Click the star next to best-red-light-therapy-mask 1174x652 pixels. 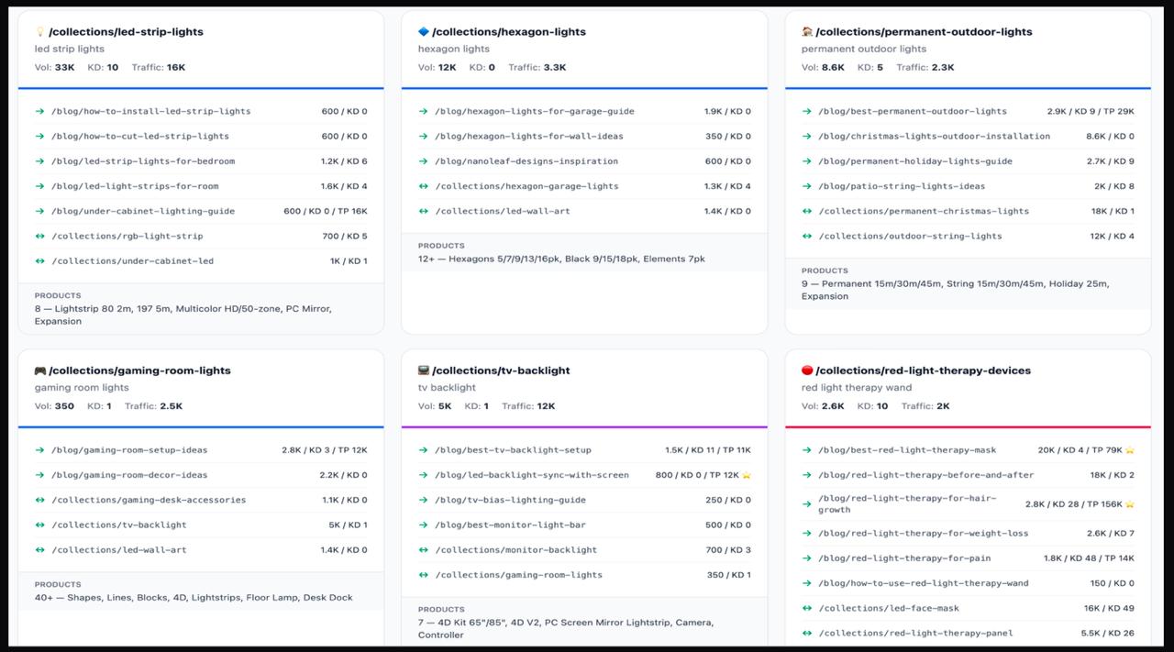click(1129, 450)
